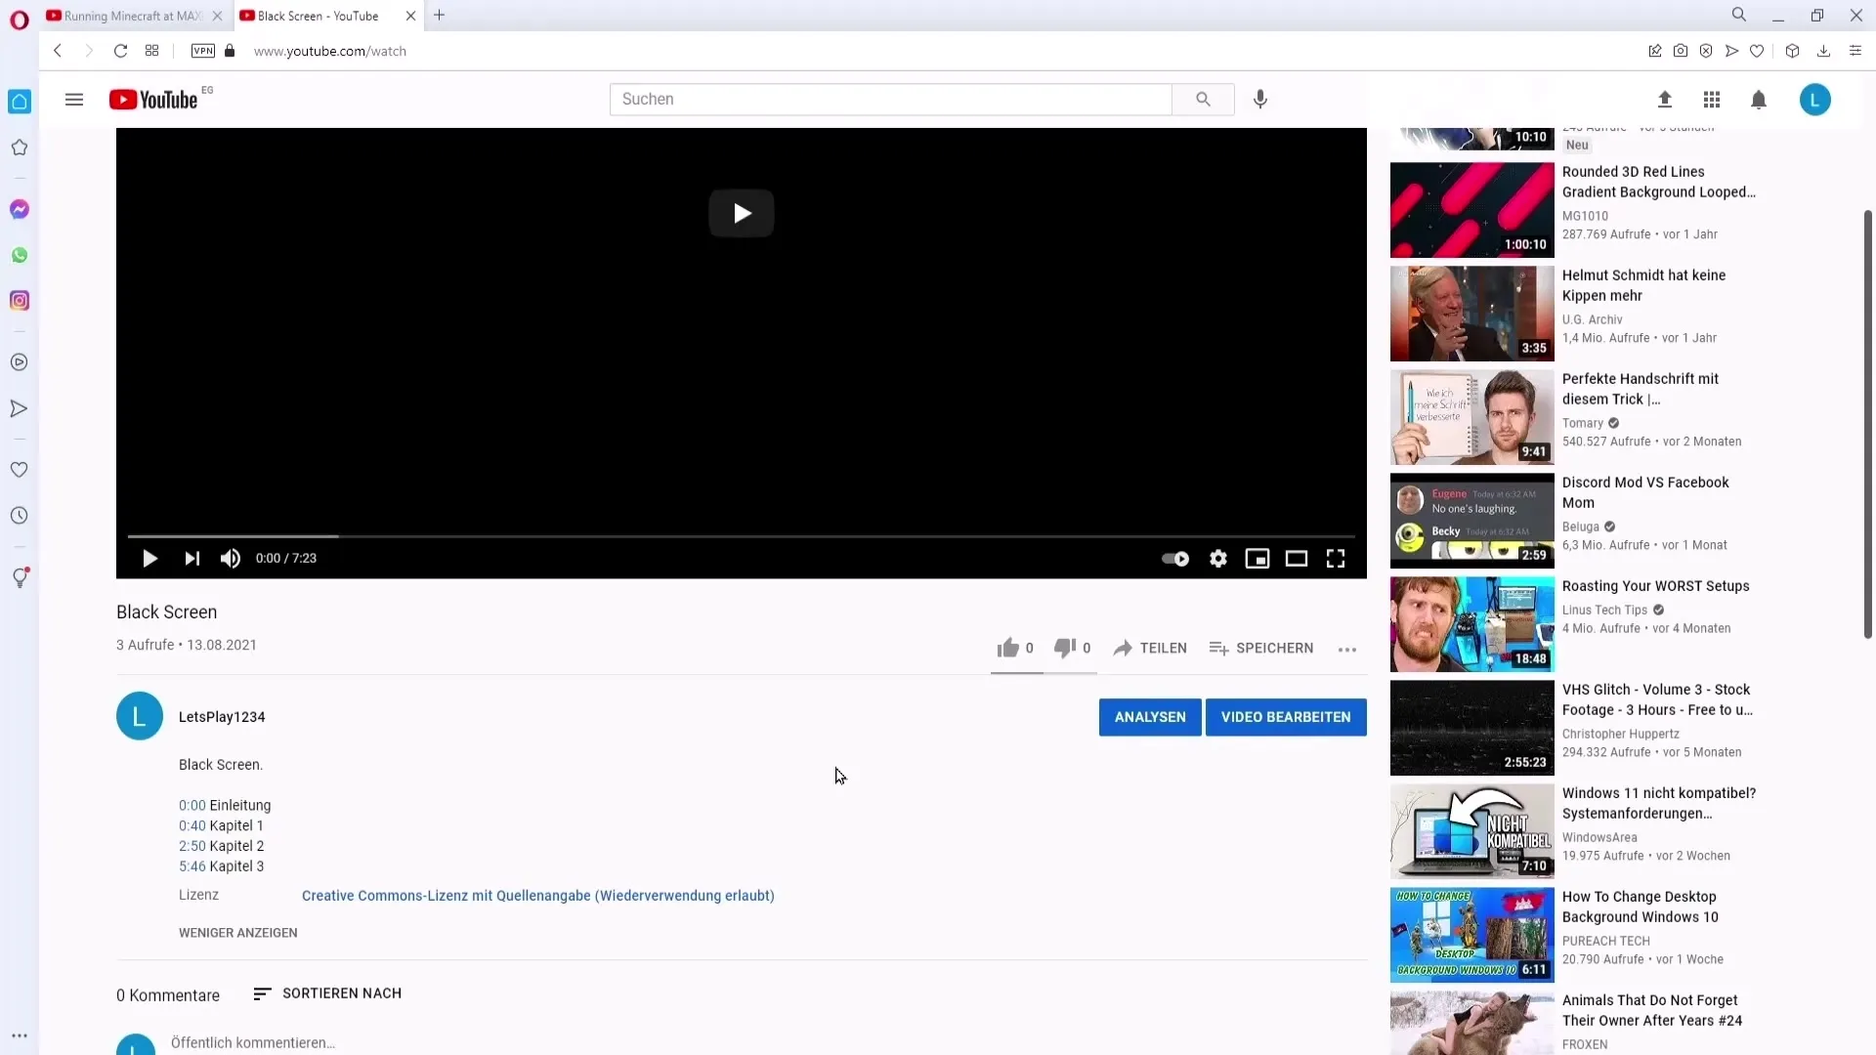Click the play button on video
Viewport: 1876px width, 1055px height.
coord(743,213)
